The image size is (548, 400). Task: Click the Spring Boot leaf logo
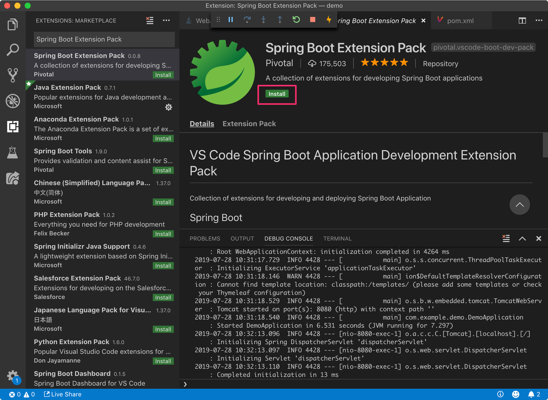click(x=222, y=73)
